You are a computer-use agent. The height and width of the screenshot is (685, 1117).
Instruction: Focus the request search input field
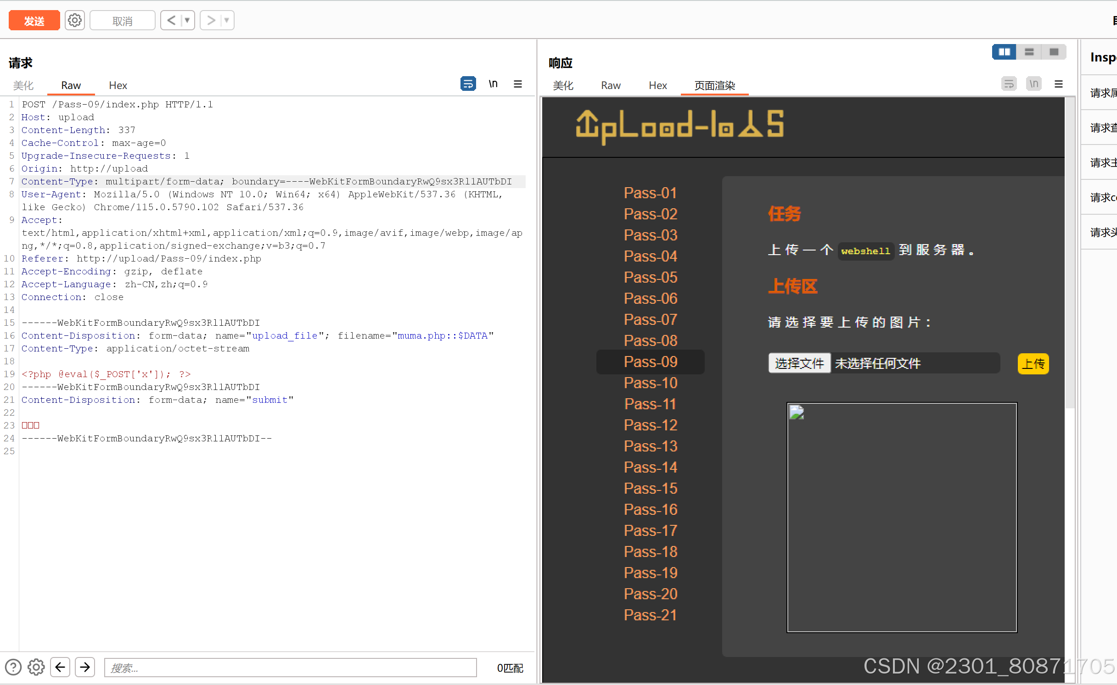(290, 668)
